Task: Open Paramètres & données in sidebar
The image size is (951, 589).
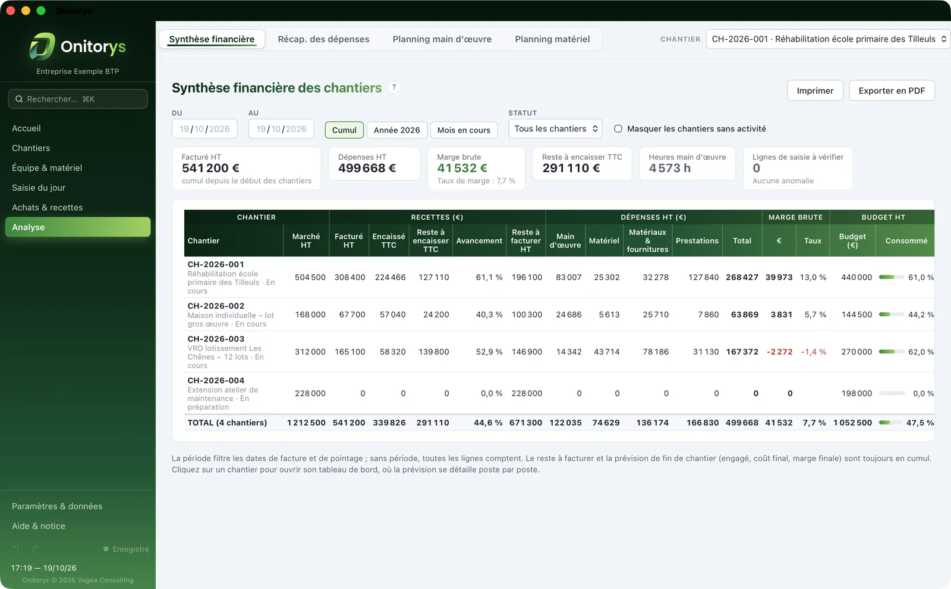Action: pos(78,506)
